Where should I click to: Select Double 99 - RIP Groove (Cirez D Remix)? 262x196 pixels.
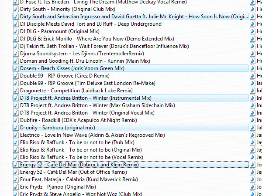point(65,76)
